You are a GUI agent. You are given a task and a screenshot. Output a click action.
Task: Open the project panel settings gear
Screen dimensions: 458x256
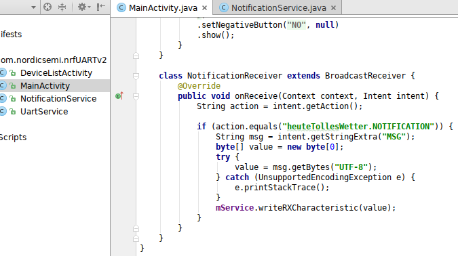83,7
